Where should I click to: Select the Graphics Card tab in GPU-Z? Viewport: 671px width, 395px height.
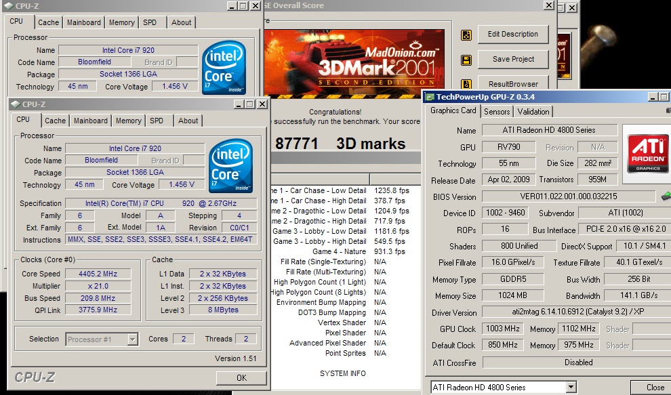[x=453, y=110]
